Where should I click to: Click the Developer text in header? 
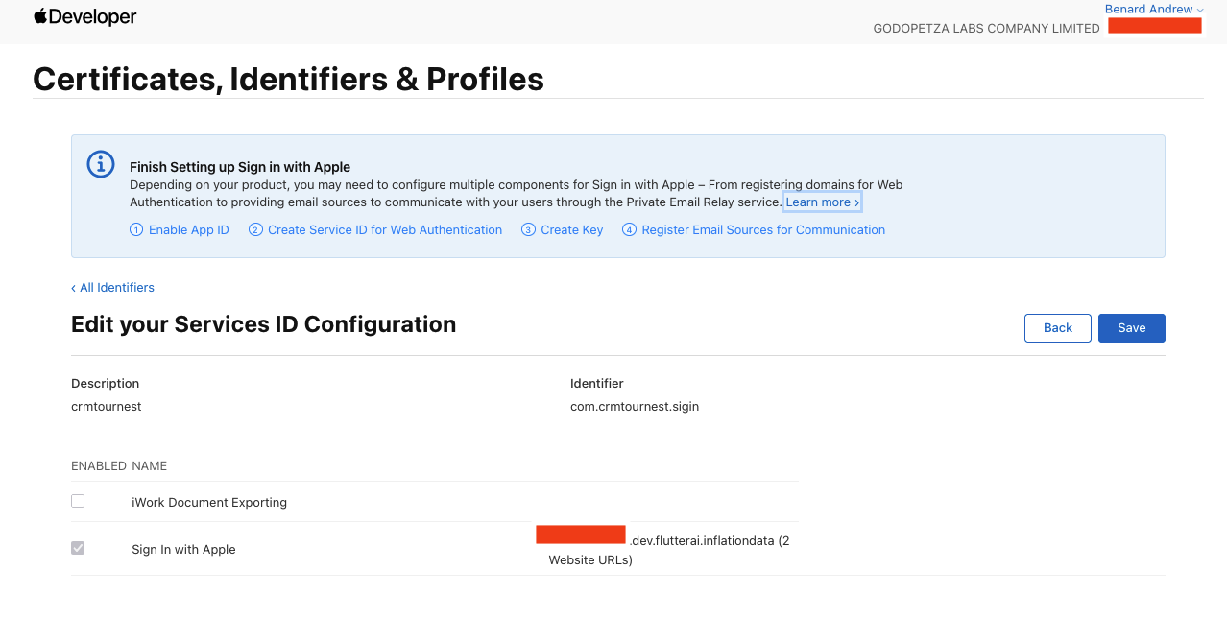[93, 17]
